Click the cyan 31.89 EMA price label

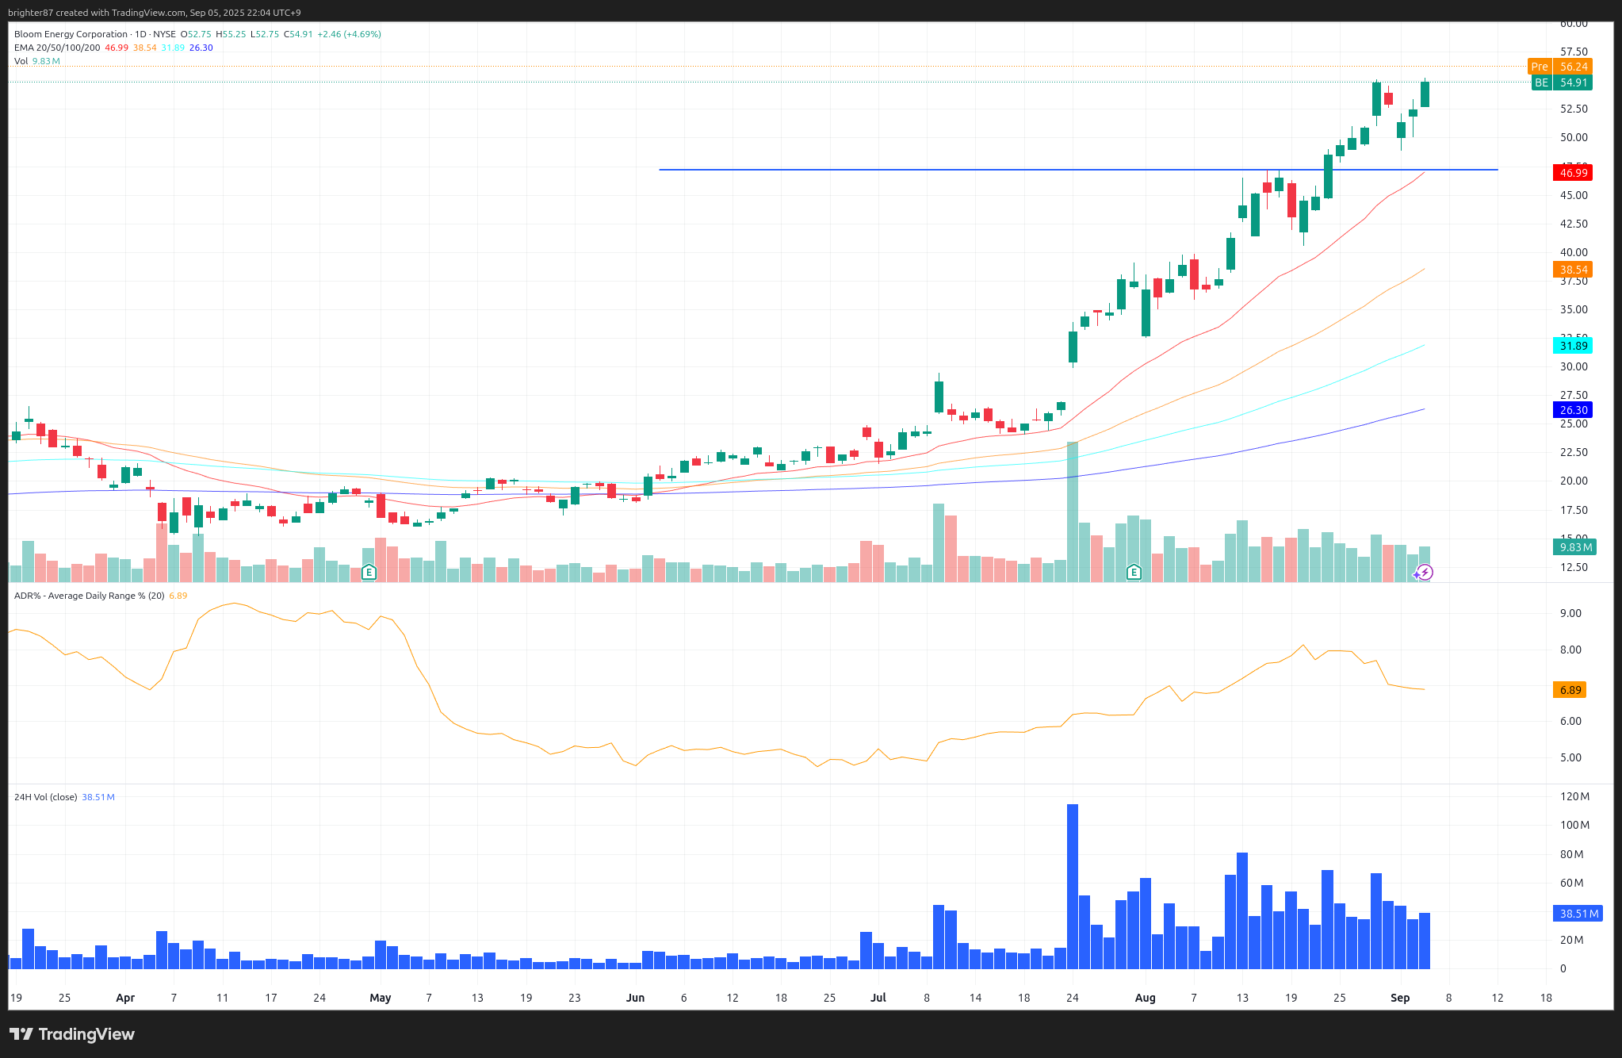pos(1573,346)
